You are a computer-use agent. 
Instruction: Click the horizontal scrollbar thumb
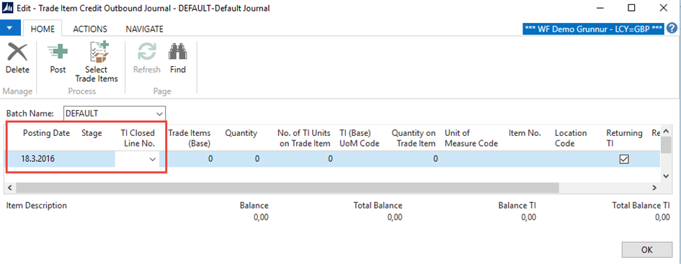(288, 188)
